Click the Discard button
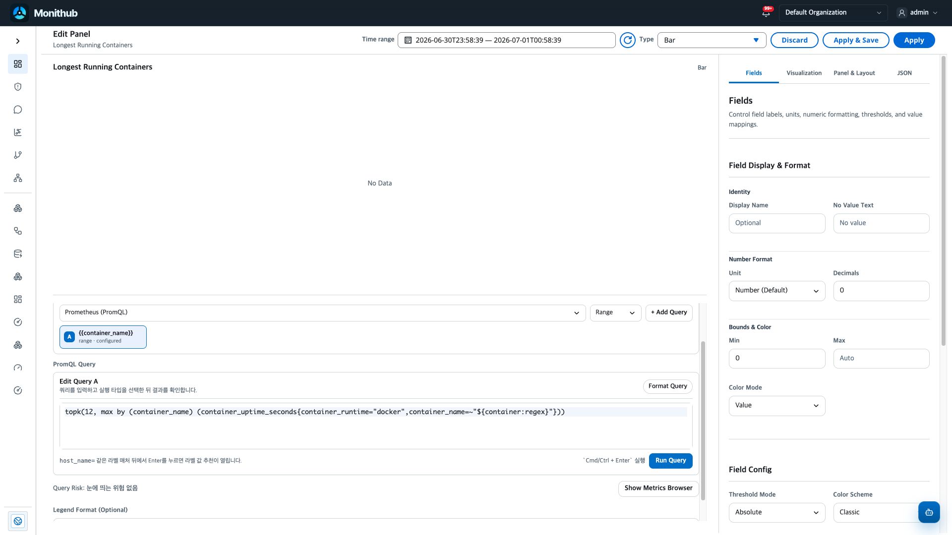Viewport: 952px width, 535px height. 794,40
